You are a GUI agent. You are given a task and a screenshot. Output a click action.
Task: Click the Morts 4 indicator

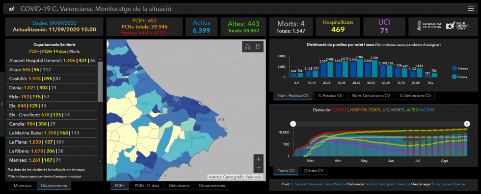tap(291, 26)
